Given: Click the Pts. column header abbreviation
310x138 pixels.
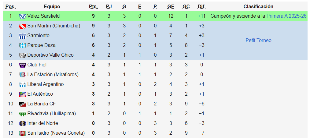Looking at the screenshot, I should point(93,7).
